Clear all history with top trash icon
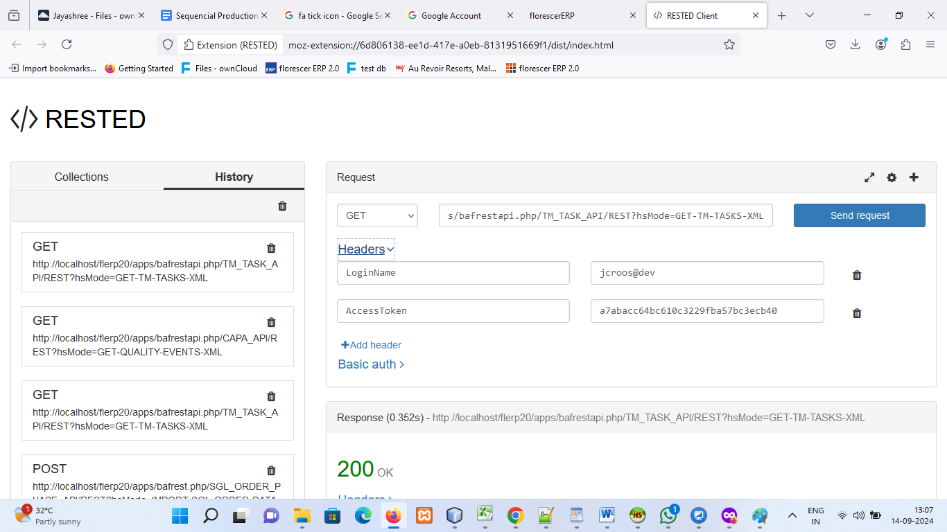The image size is (947, 532). [x=282, y=206]
